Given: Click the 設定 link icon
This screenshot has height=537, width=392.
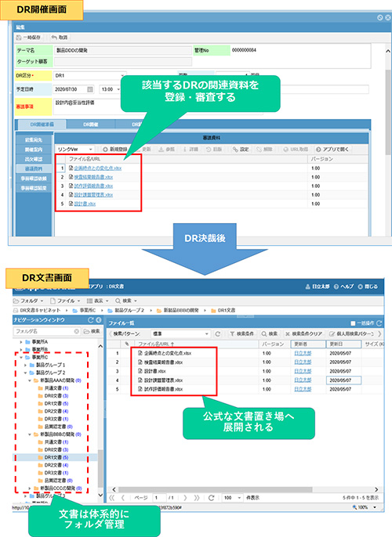Looking at the screenshot, I should [235, 150].
